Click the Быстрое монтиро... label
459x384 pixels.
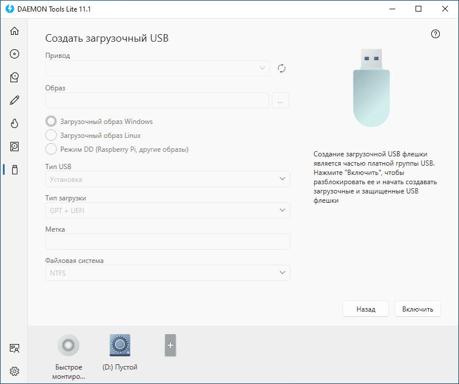point(68,372)
